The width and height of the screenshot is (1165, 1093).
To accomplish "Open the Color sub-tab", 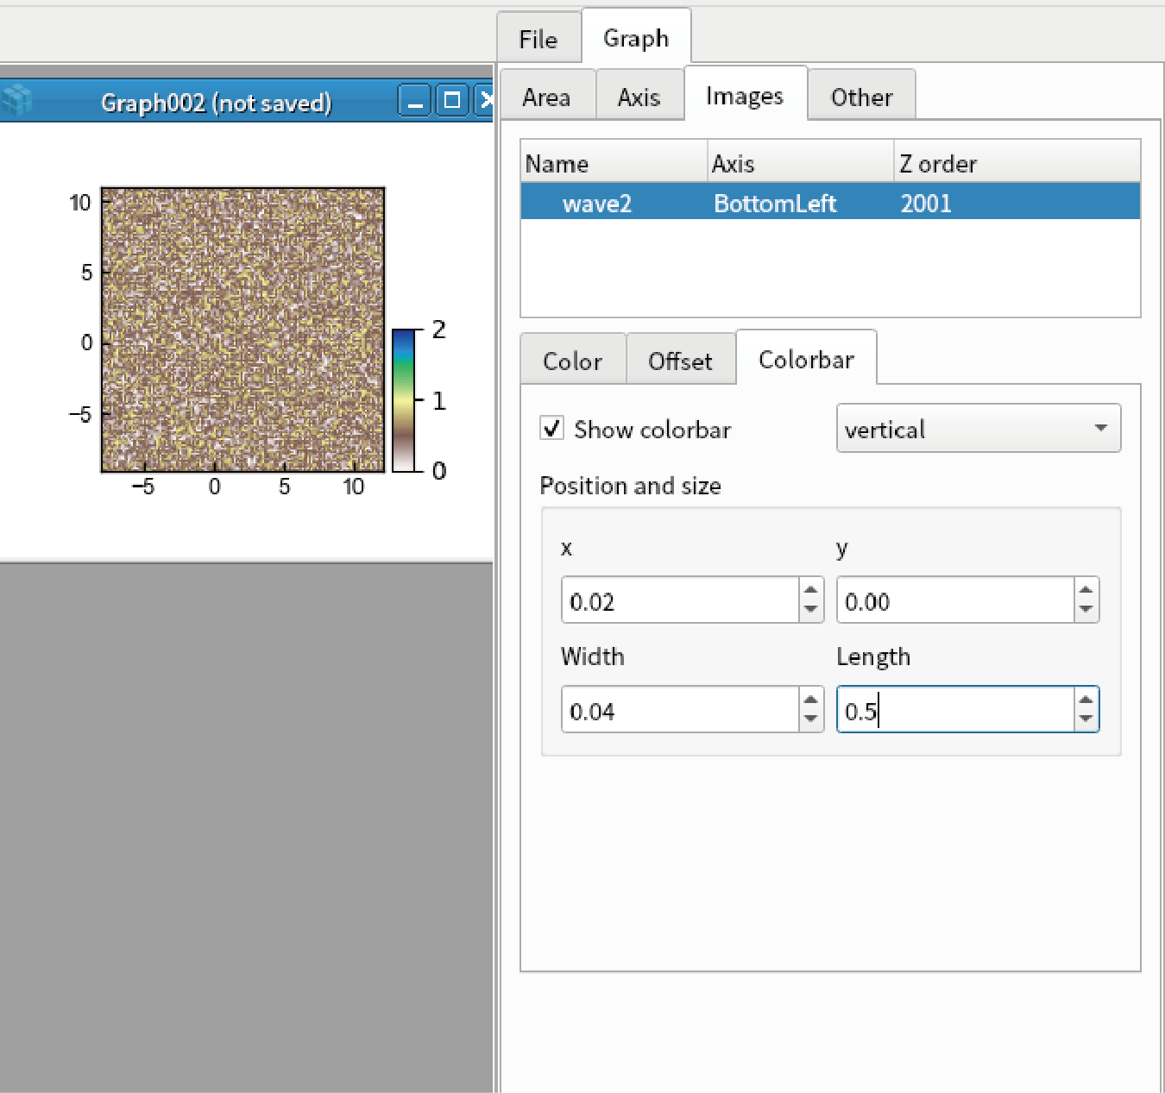I will pyautogui.click(x=573, y=361).
